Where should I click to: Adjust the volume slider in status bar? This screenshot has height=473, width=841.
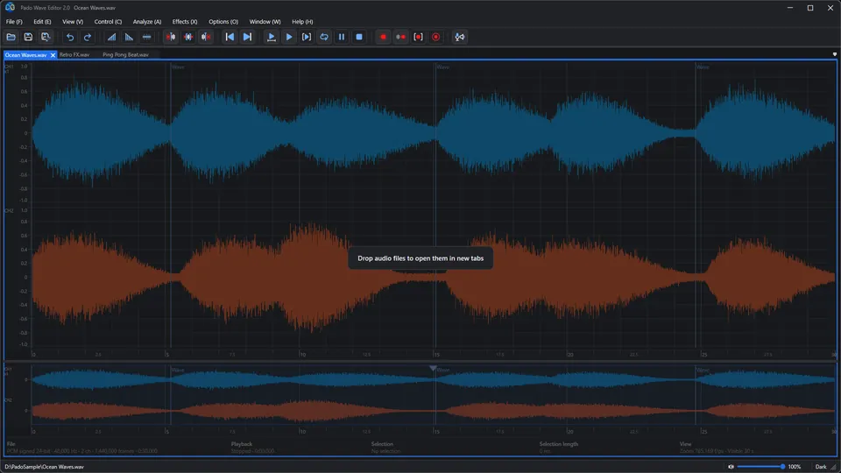pos(760,467)
